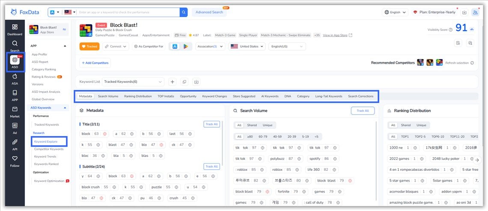488x211 pixels.
Task: Click Track All in Search Volume panel
Action: (363, 111)
